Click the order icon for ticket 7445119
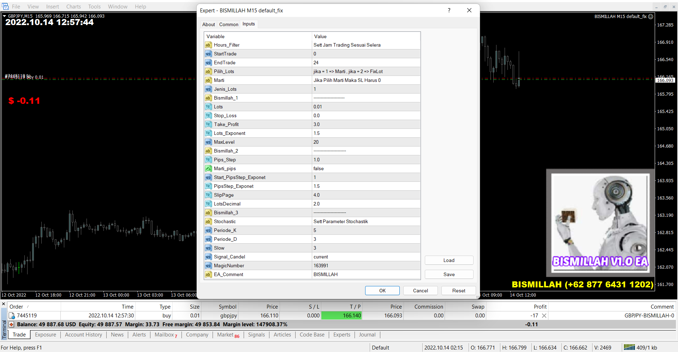This screenshot has height=352, width=678. [x=12, y=316]
